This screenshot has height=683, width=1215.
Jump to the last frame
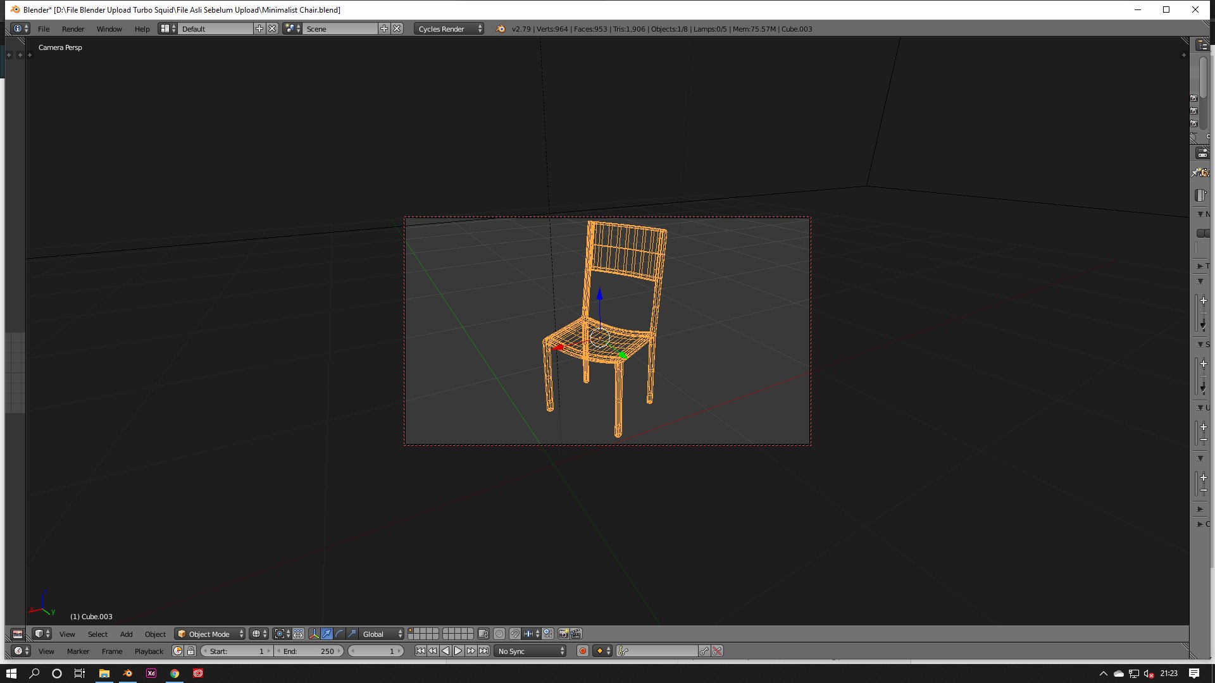click(x=483, y=651)
